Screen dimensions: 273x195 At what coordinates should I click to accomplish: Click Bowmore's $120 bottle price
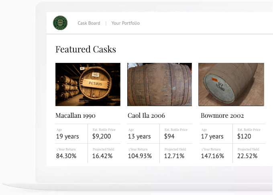click(244, 137)
